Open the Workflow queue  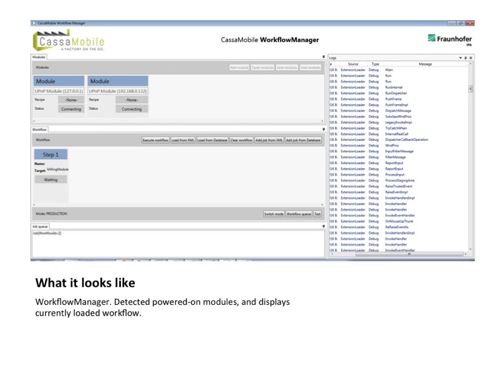pos(299,214)
